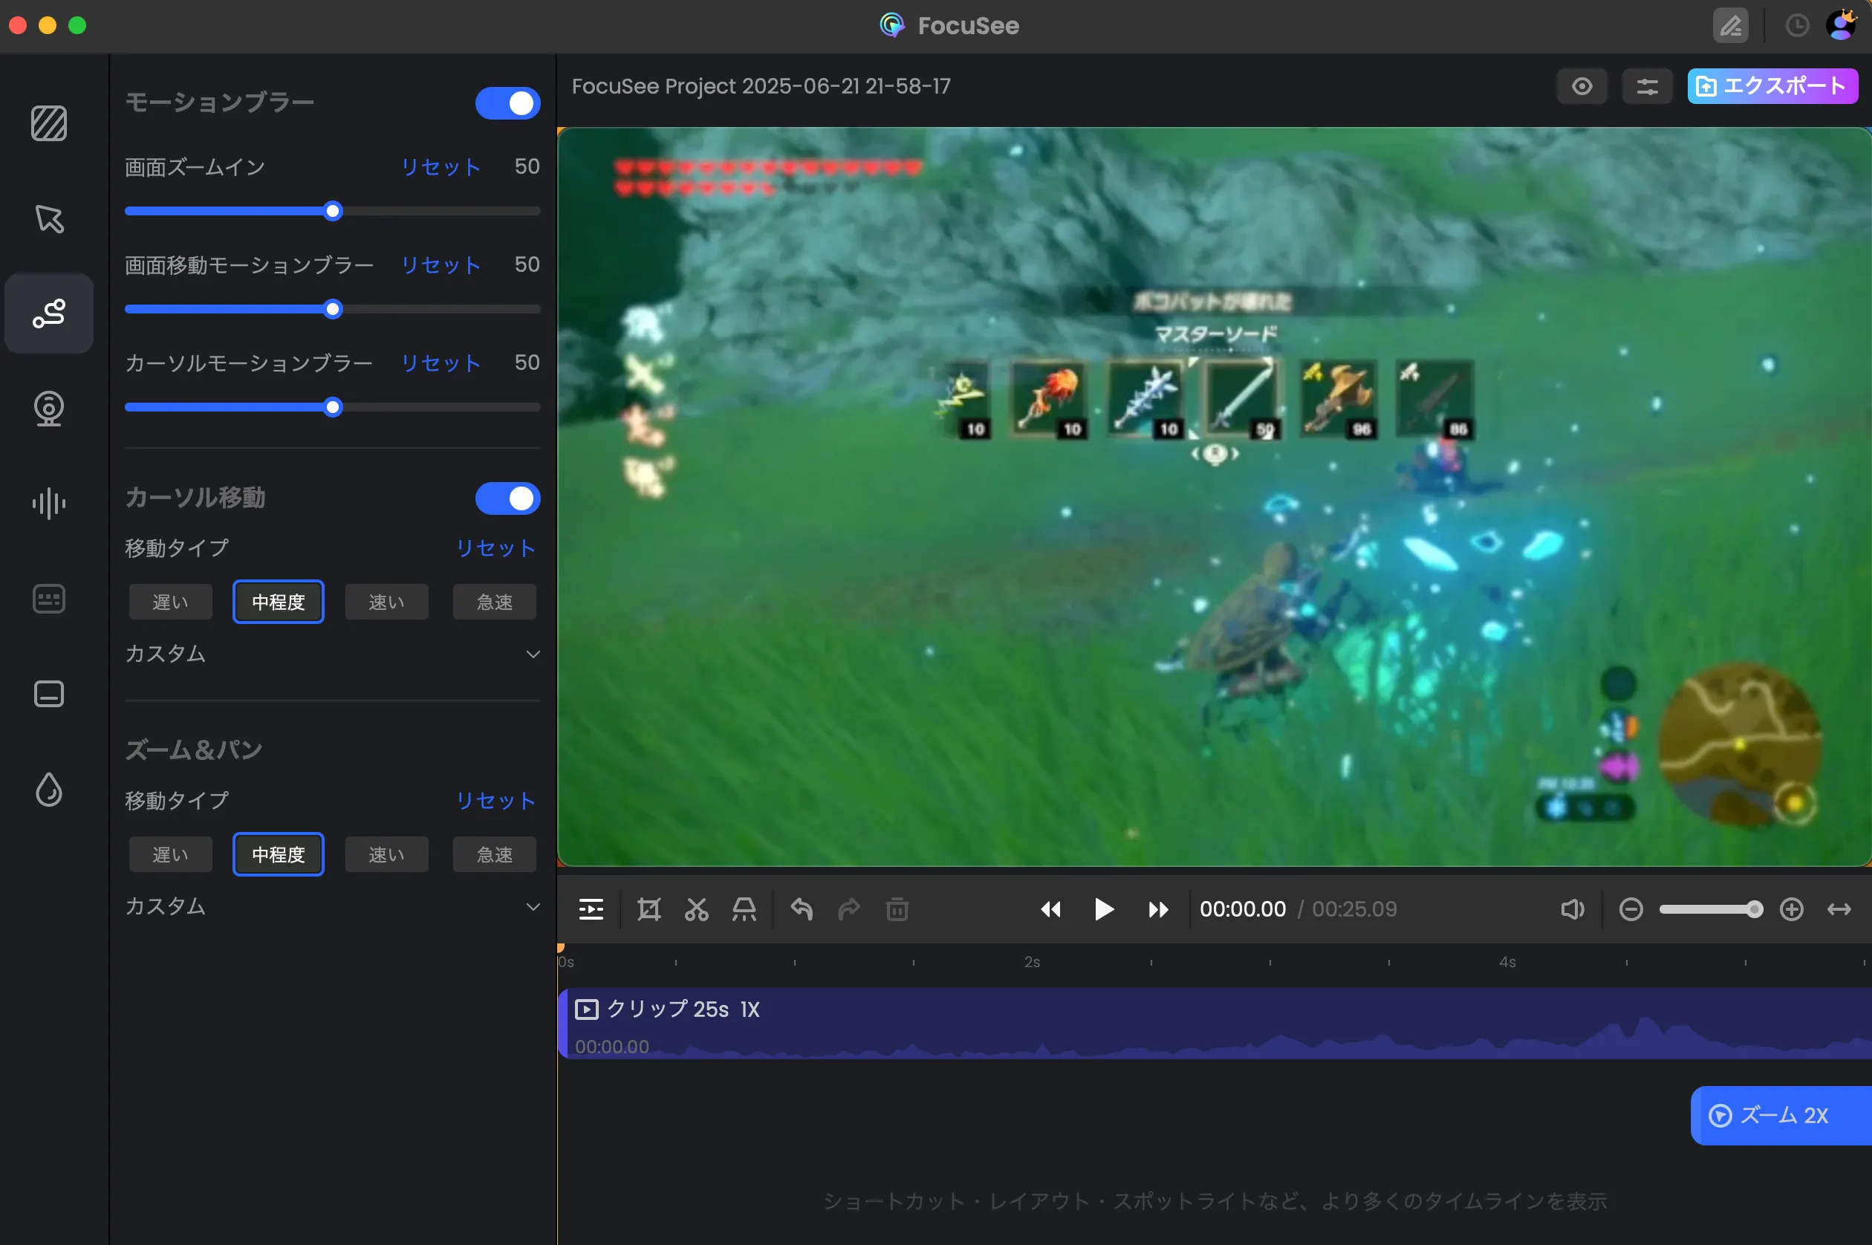The image size is (1872, 1245).
Task: Redo the last action
Action: [850, 909]
